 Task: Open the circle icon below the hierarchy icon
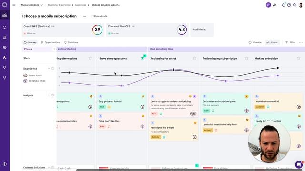[x=4, y=28]
